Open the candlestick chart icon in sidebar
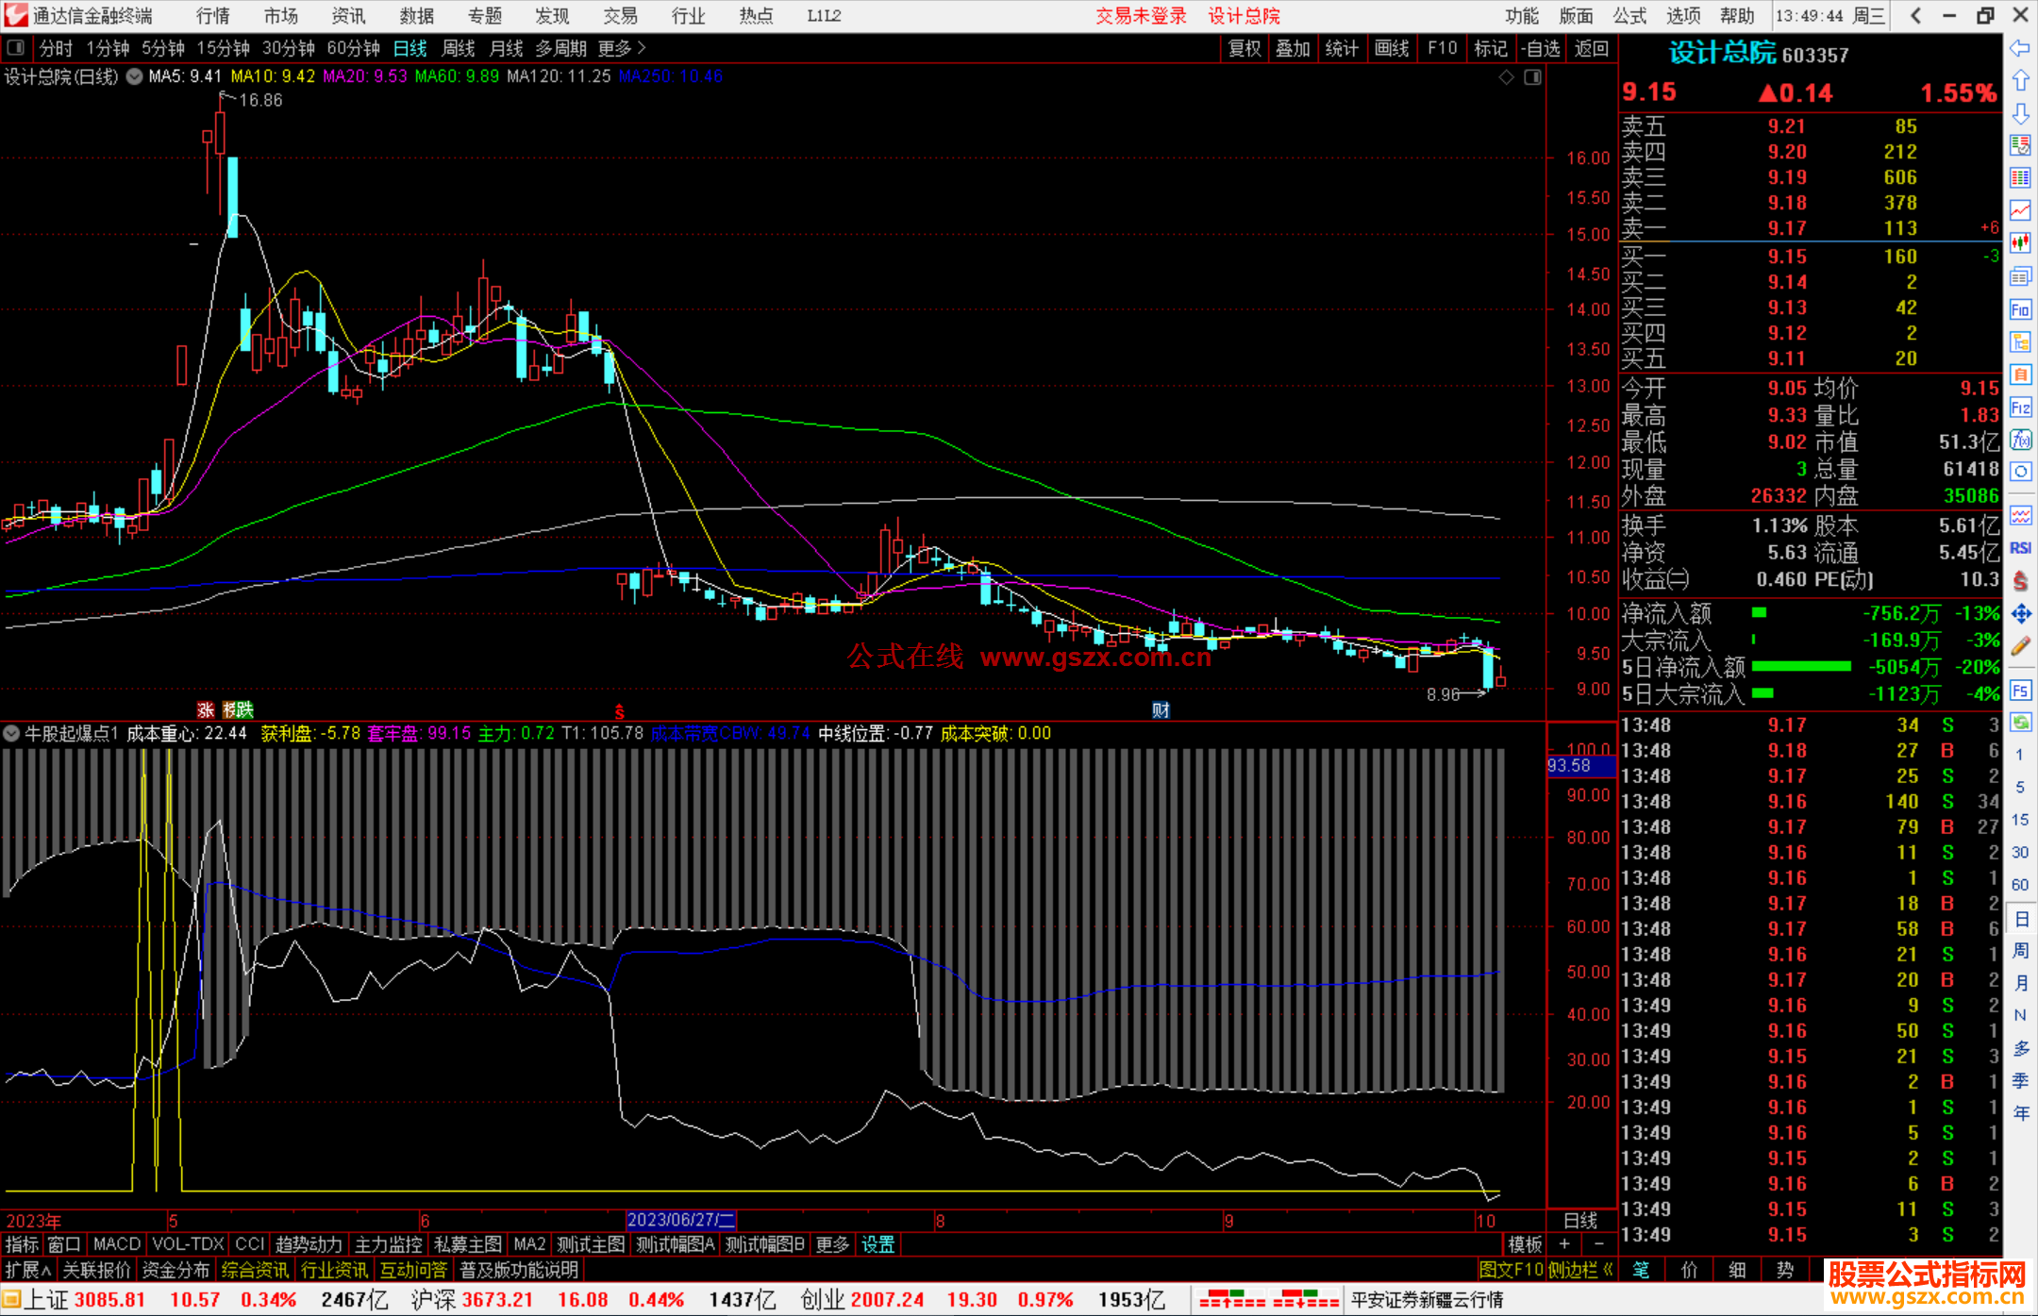The height and width of the screenshot is (1316, 2038). point(2020,242)
